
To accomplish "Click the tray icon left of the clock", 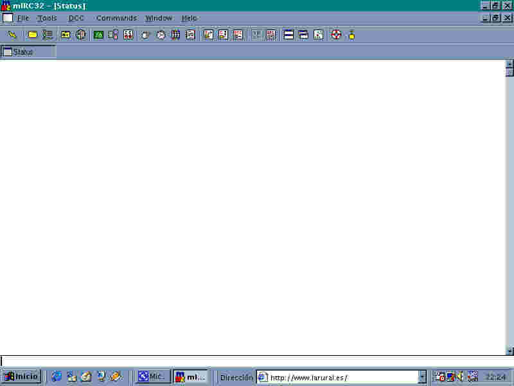I will 473,376.
